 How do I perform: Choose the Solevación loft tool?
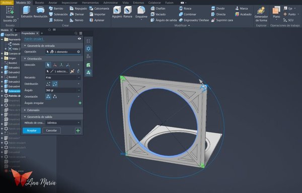[x=58, y=14]
